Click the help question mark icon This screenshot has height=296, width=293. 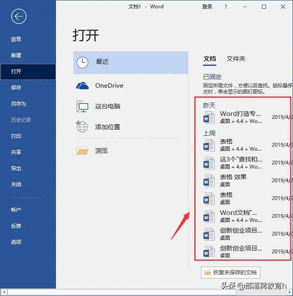tap(226, 7)
